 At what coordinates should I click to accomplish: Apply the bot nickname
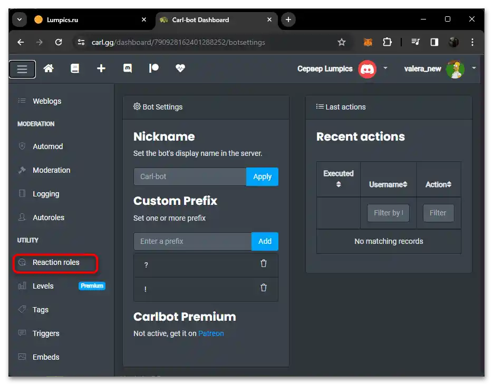pos(262,176)
